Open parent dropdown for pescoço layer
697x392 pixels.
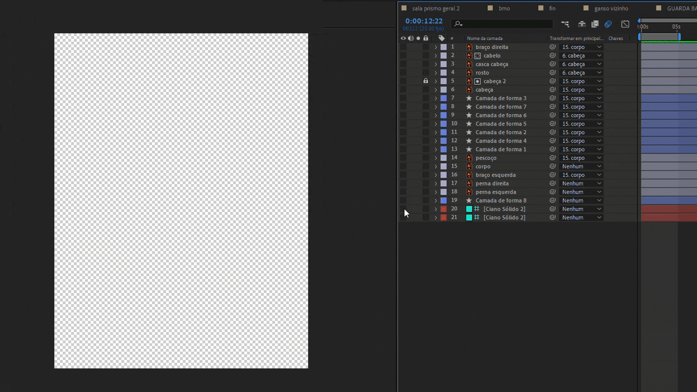[582, 158]
